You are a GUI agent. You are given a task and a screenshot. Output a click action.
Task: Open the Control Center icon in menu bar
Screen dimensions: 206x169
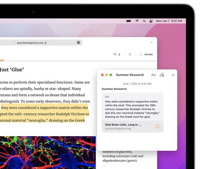click(151, 21)
